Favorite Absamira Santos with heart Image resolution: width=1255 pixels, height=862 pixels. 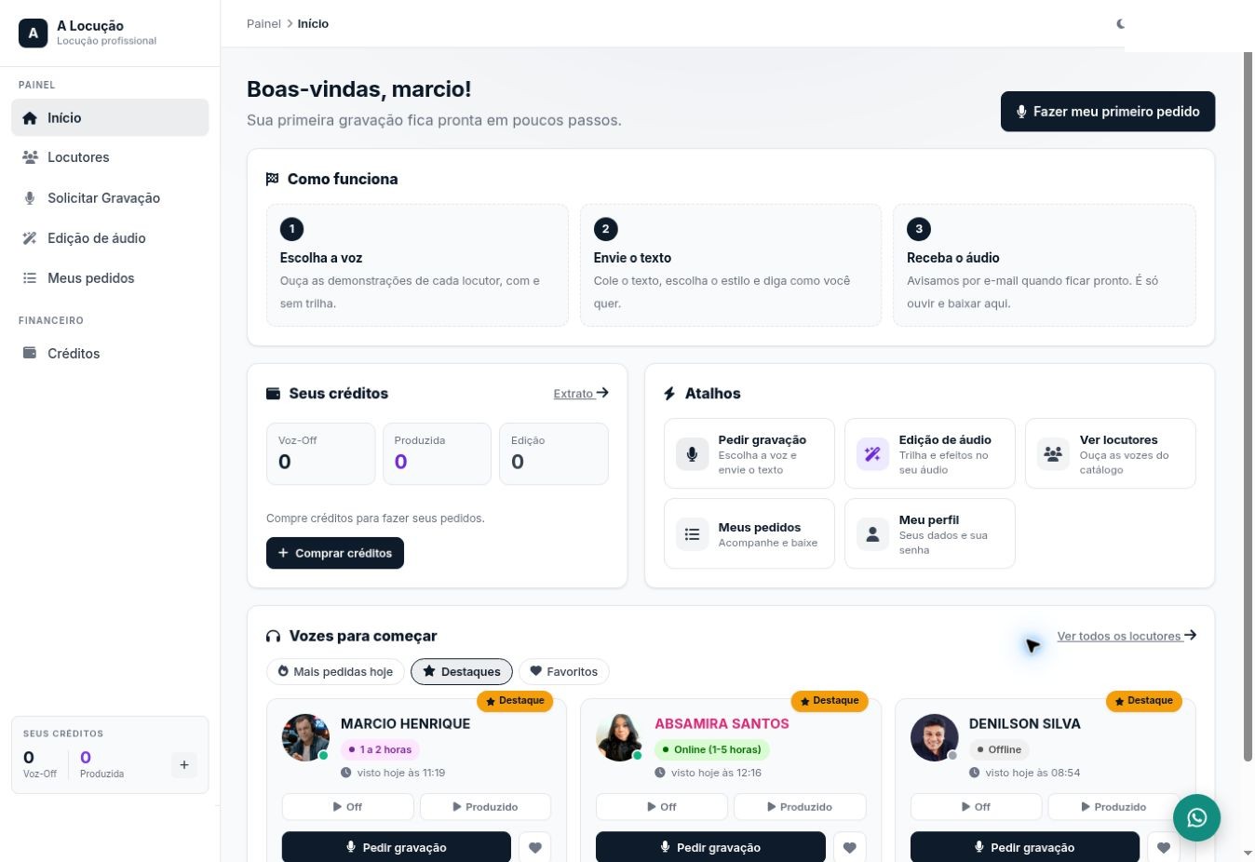[849, 847]
